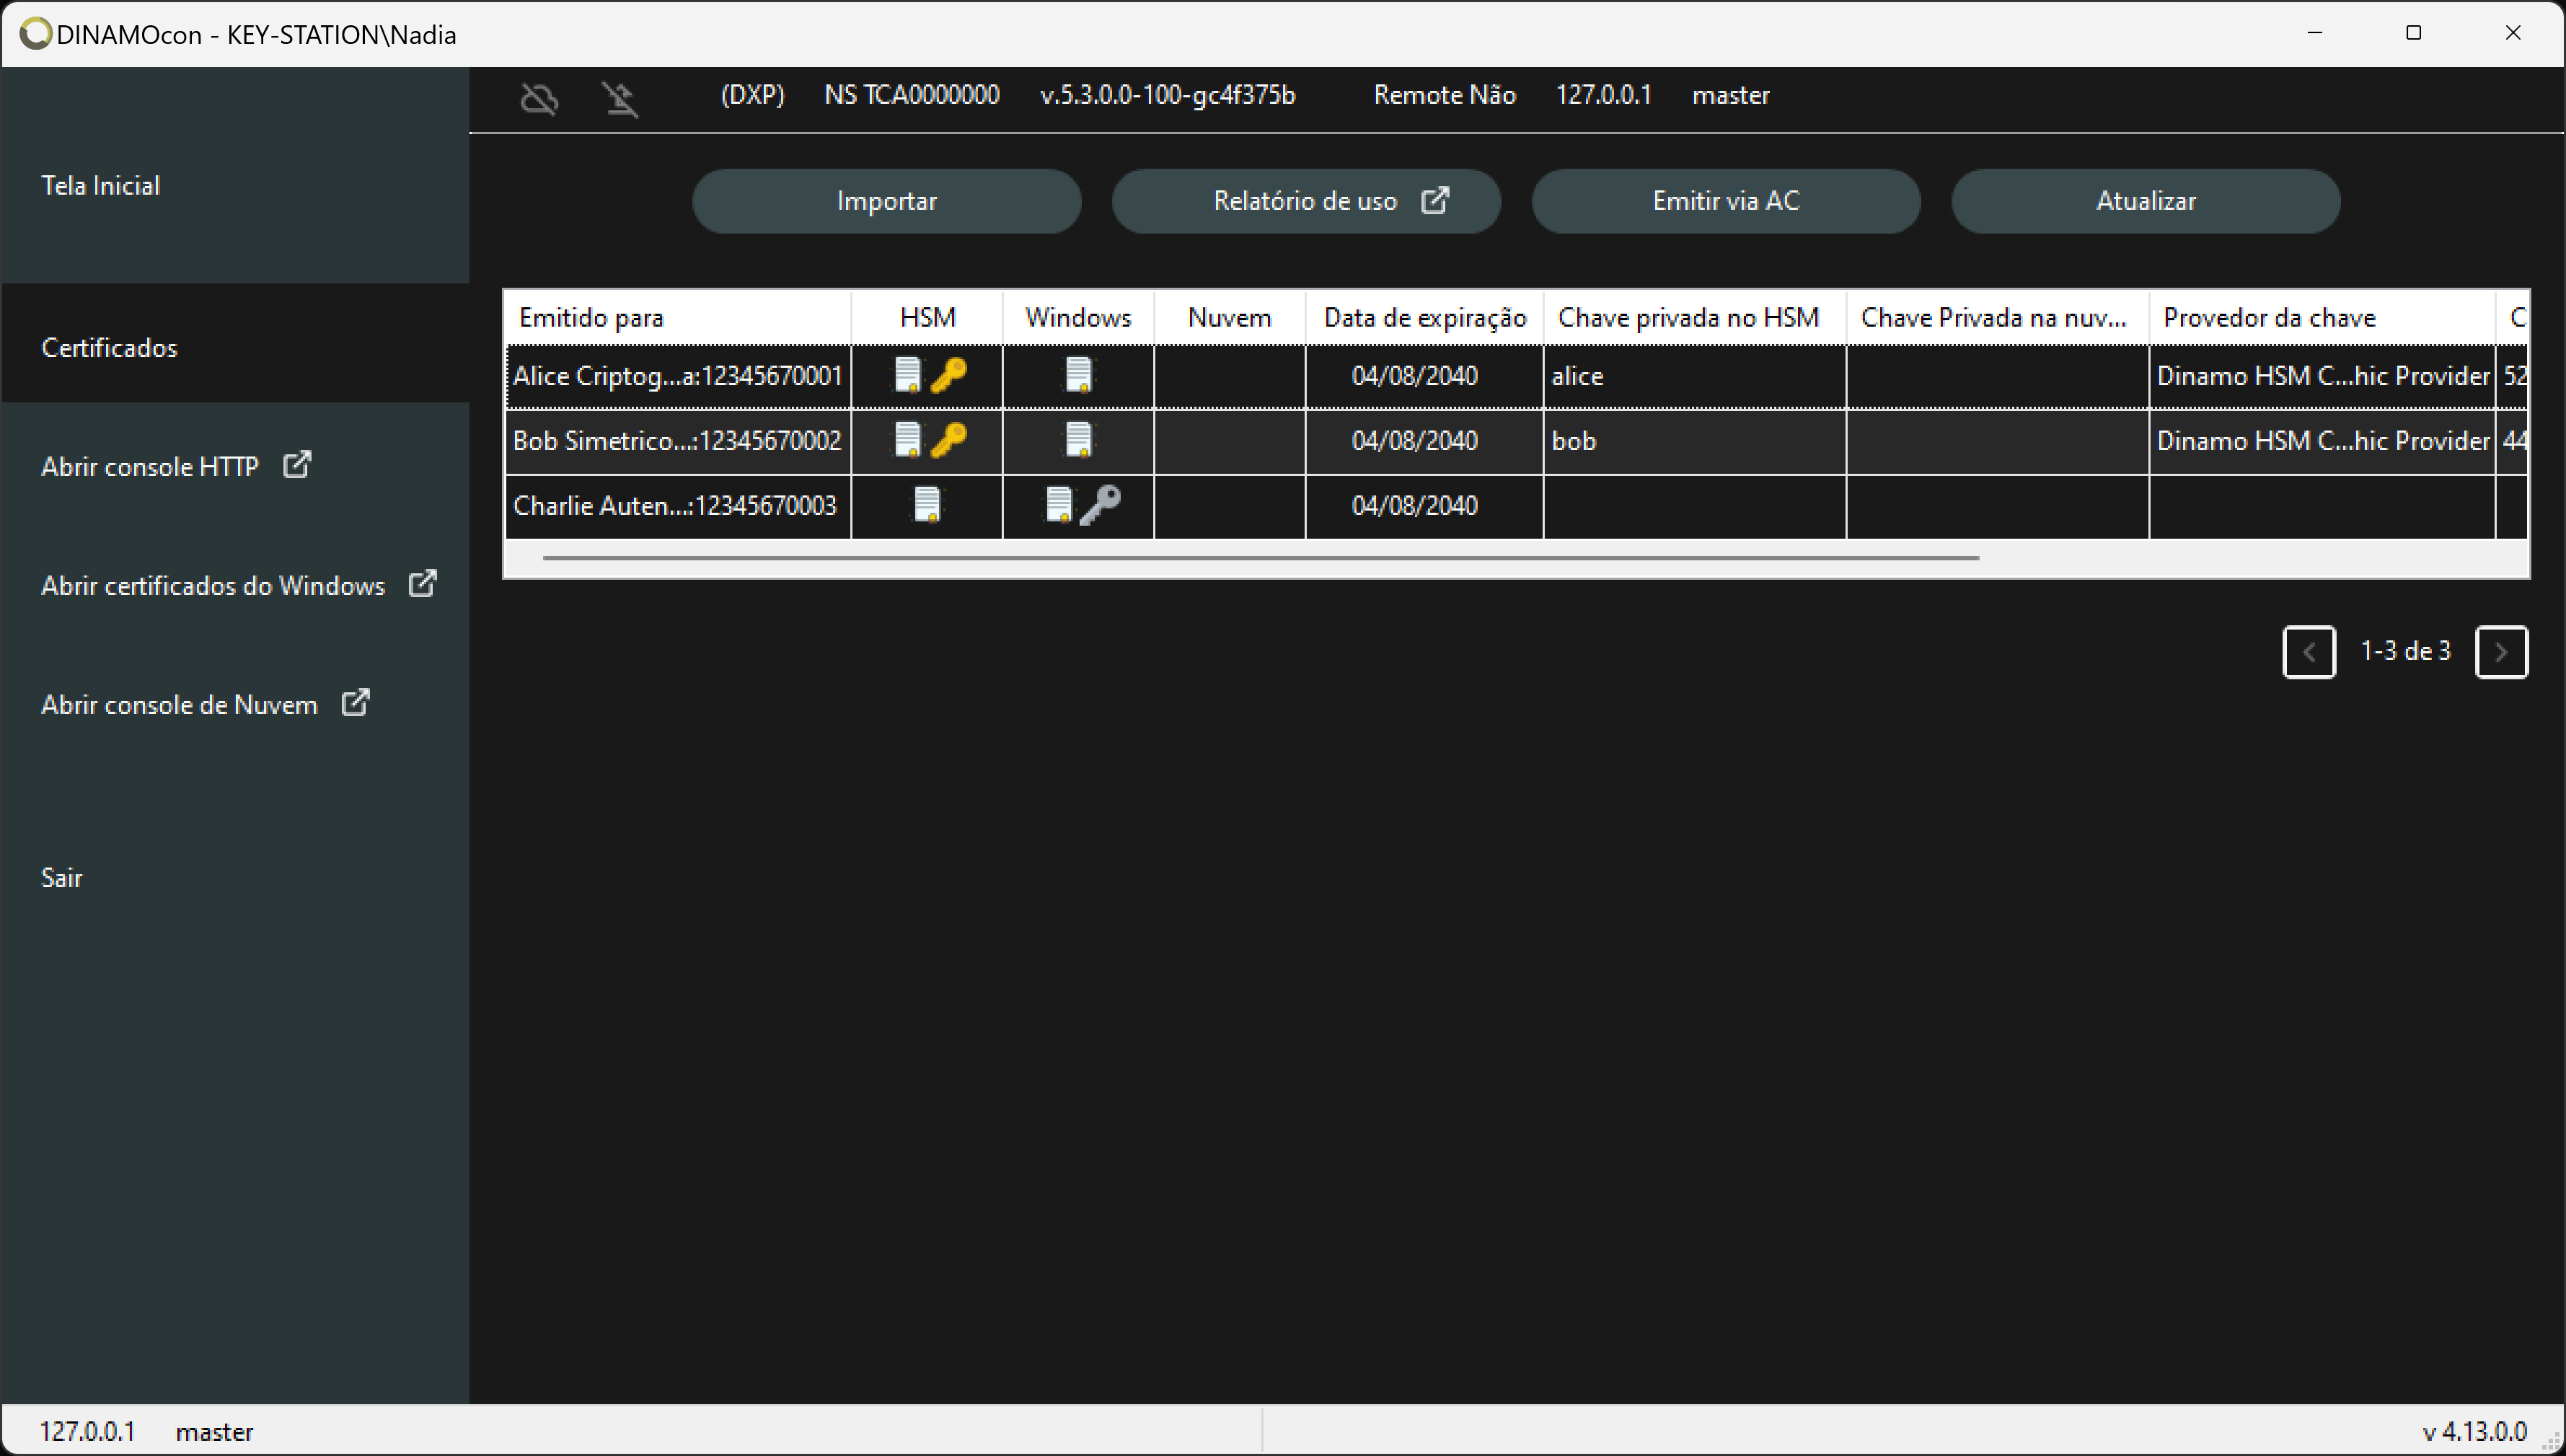Click Alice's HSM certificate document icon

pyautogui.click(x=907, y=375)
